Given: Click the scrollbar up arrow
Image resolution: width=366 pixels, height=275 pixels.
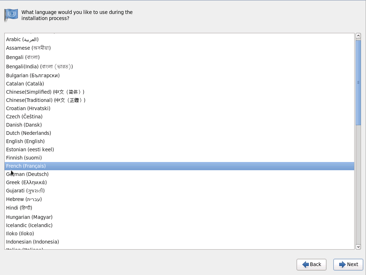Looking at the screenshot, I should pos(358,35).
